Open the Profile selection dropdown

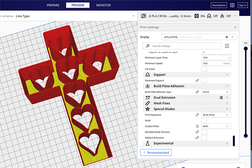tap(199, 37)
